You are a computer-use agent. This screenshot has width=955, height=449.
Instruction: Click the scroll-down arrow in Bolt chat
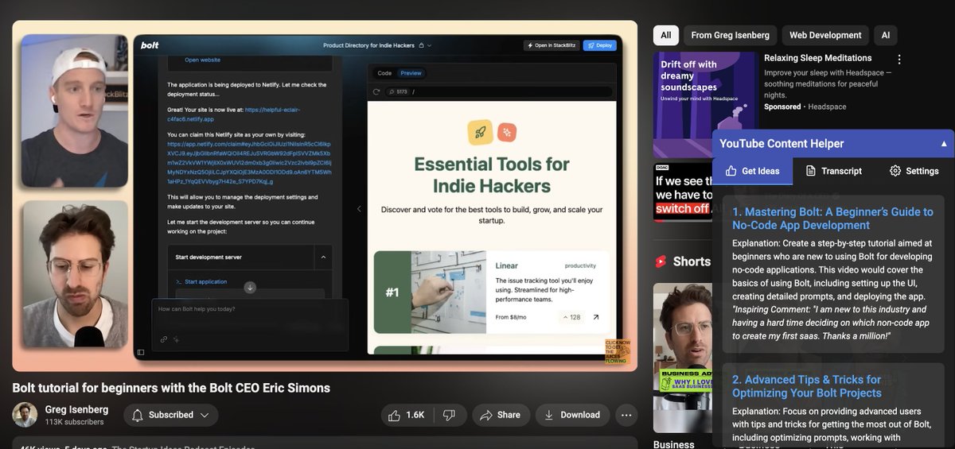[250, 288]
